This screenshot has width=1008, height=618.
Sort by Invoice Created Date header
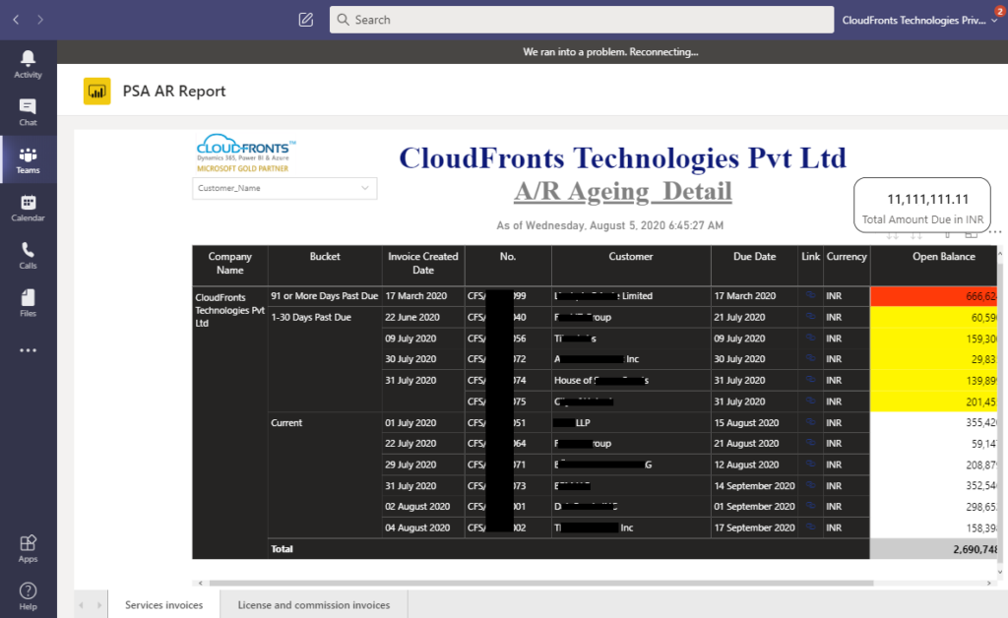coord(423,264)
